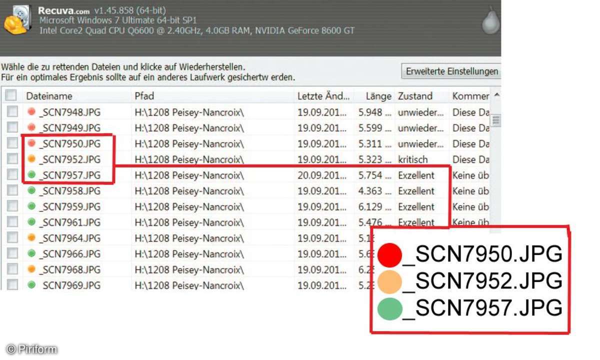Select the file name _SCN7964.JPG
Image resolution: width=600 pixels, height=360 pixels.
click(69, 238)
